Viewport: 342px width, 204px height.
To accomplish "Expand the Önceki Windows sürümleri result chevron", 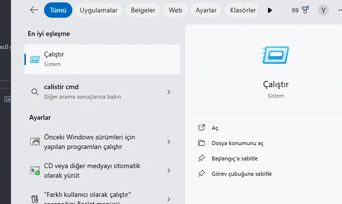I will 169,142.
